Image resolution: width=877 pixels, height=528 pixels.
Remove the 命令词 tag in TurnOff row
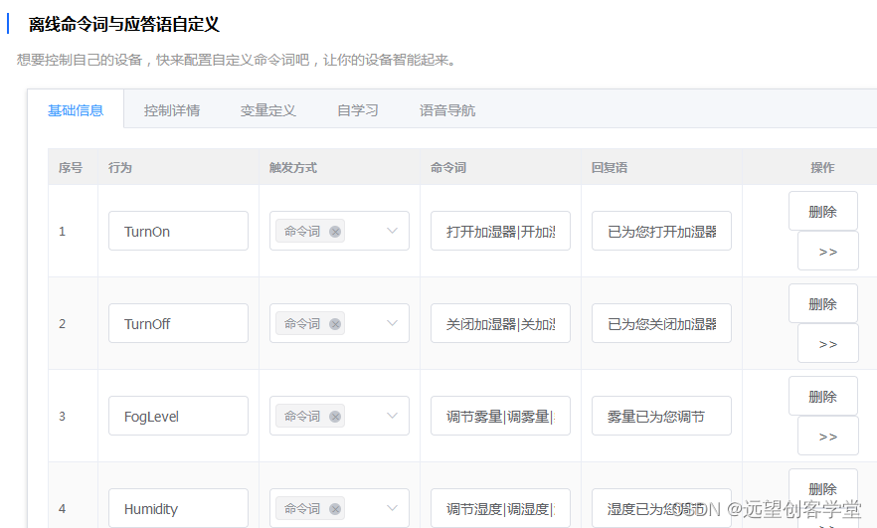pos(335,324)
